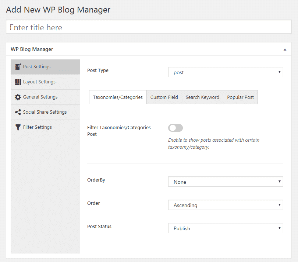
Task: Open Post Settings section label
Action: tap(37, 66)
